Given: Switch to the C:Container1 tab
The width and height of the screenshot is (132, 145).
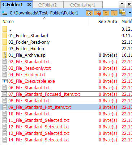Looking at the screenshot, I should pos(83,5).
